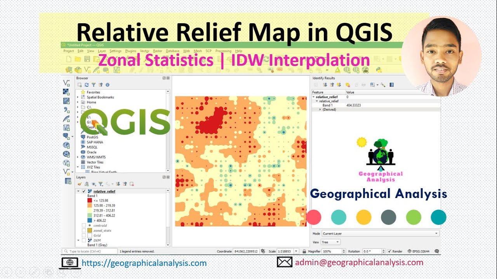Enable DEM layer checkbox
This screenshot has width=497, height=279.
[84, 240]
